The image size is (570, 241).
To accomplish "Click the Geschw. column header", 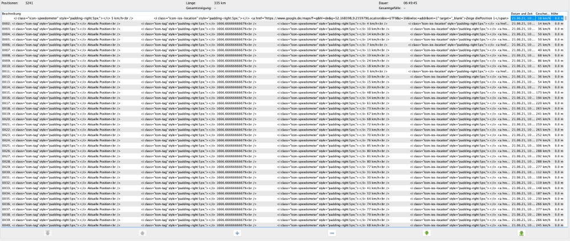I will tap(542, 14).
